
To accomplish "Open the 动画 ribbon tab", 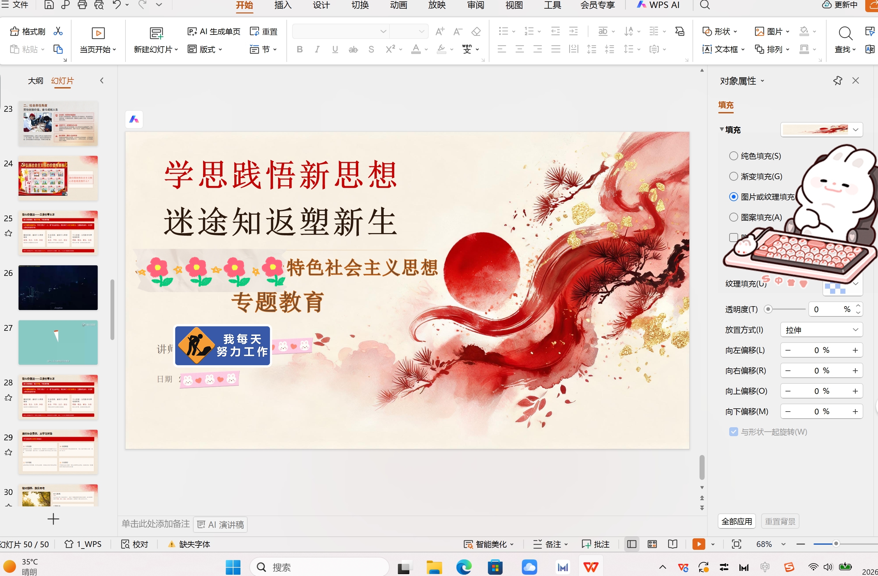I will click(x=398, y=5).
